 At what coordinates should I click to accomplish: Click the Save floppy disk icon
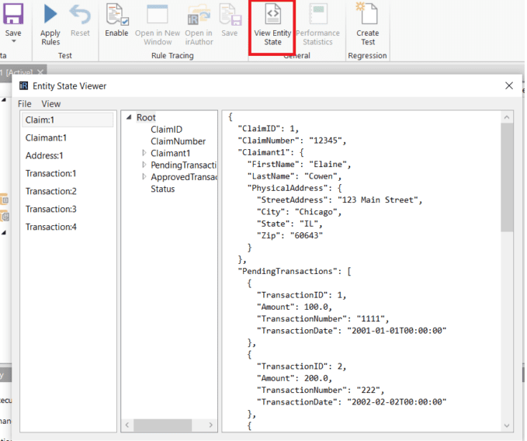tap(13, 14)
